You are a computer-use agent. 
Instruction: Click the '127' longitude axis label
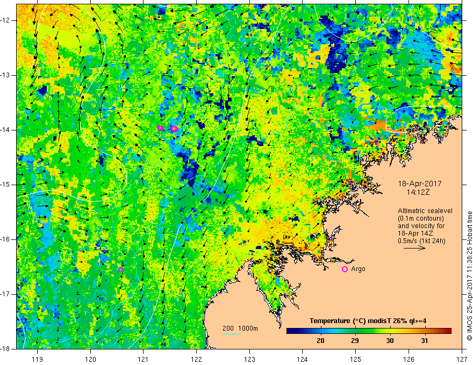[x=462, y=359]
